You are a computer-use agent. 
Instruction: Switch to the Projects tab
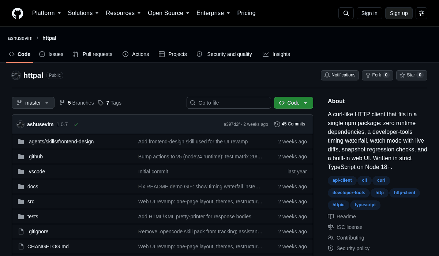click(x=173, y=54)
